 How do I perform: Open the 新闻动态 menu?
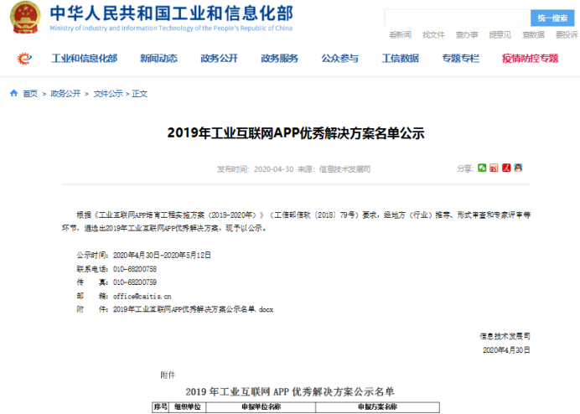point(158,59)
